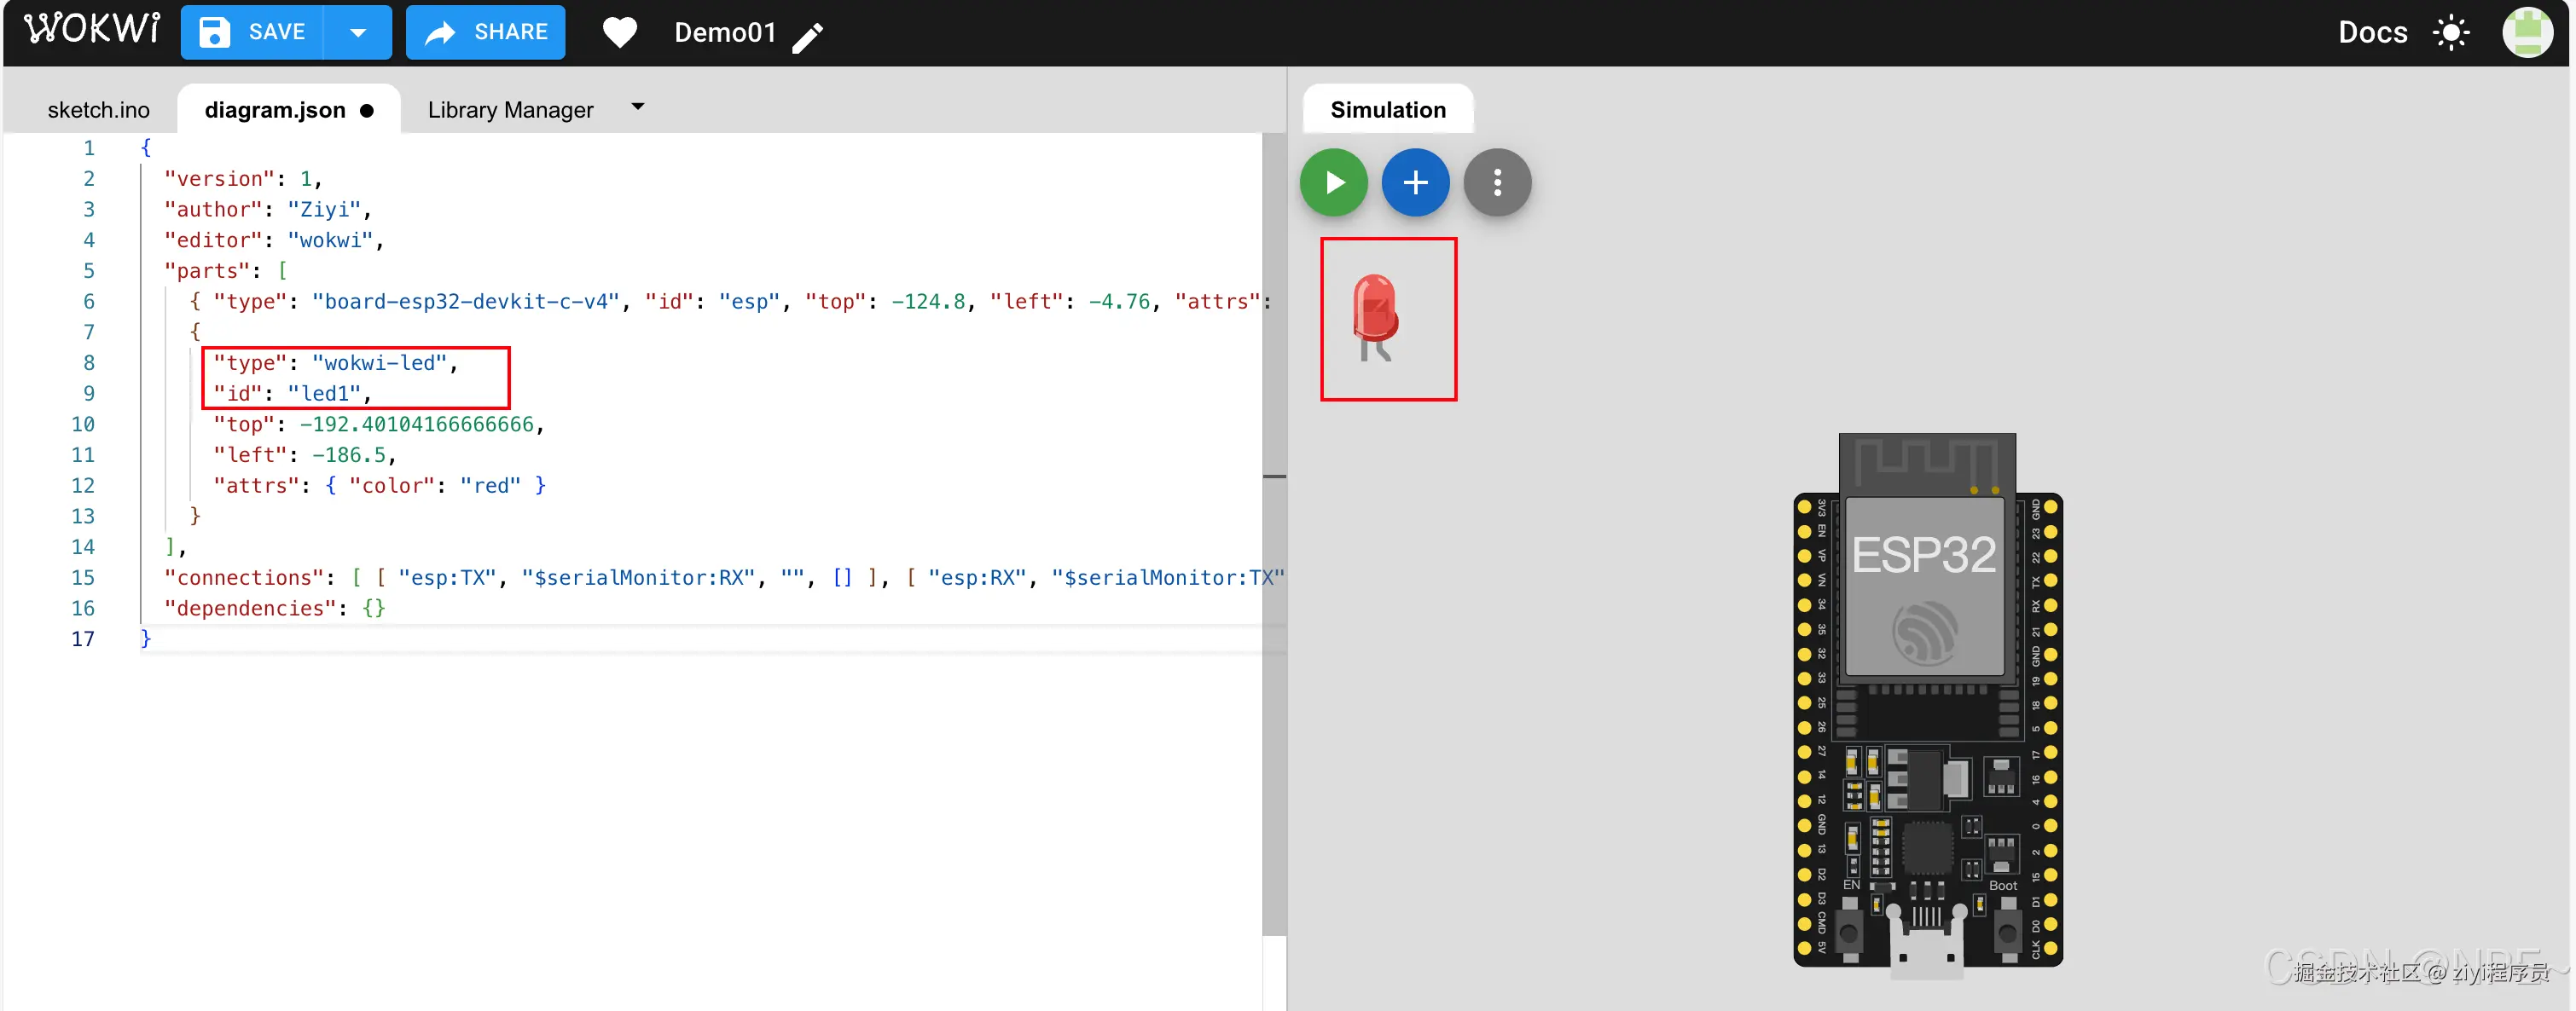Click the left value -186.5
The image size is (2576, 1011).
[x=349, y=455]
